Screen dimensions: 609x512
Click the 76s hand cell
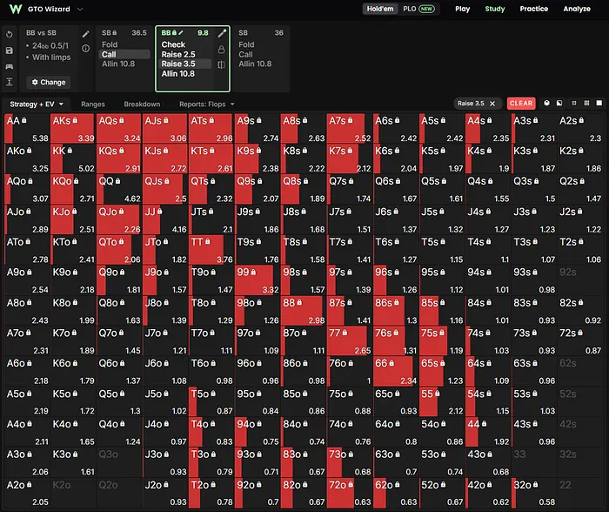[x=395, y=341]
